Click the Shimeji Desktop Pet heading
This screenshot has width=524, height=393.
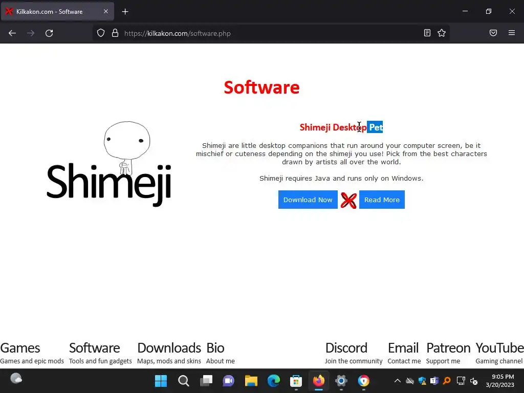341,127
